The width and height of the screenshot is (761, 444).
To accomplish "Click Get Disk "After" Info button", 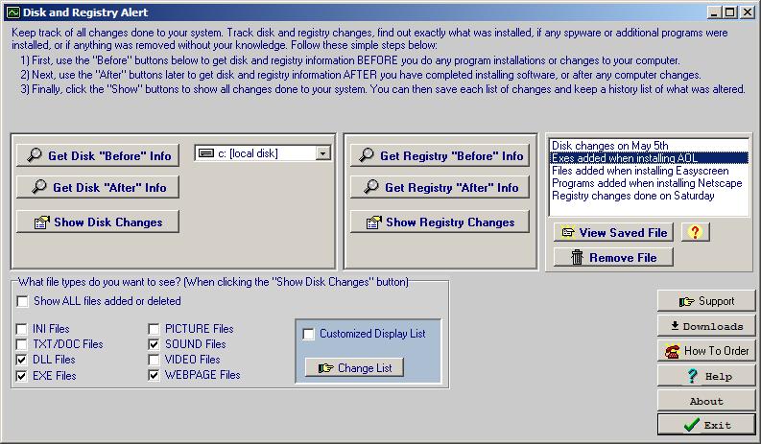I will (x=98, y=187).
